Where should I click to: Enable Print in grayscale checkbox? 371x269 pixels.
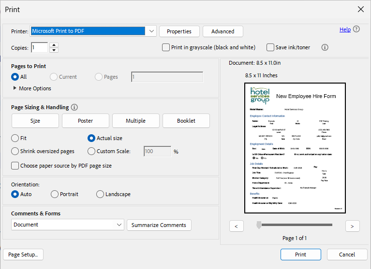pos(165,47)
